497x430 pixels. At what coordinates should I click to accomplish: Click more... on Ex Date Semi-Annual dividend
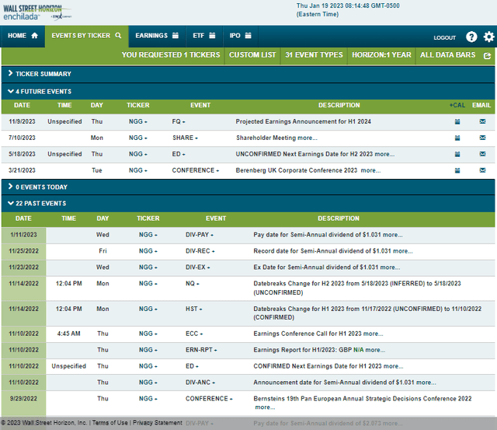(x=390, y=267)
